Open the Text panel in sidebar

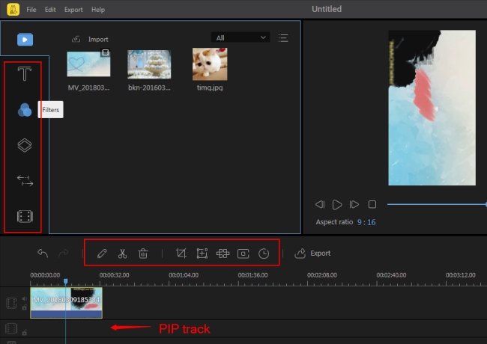[25, 74]
